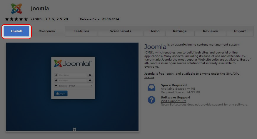The width and height of the screenshot is (257, 139).
Task: Open the Install tab
Action: tap(16, 31)
